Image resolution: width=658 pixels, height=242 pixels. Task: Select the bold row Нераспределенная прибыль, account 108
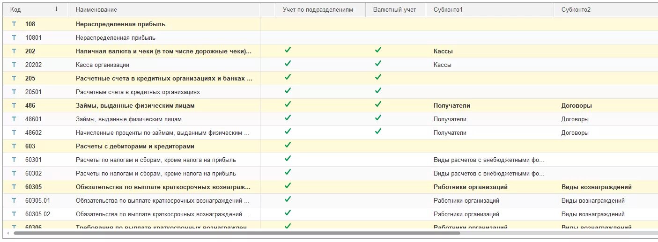330,24
